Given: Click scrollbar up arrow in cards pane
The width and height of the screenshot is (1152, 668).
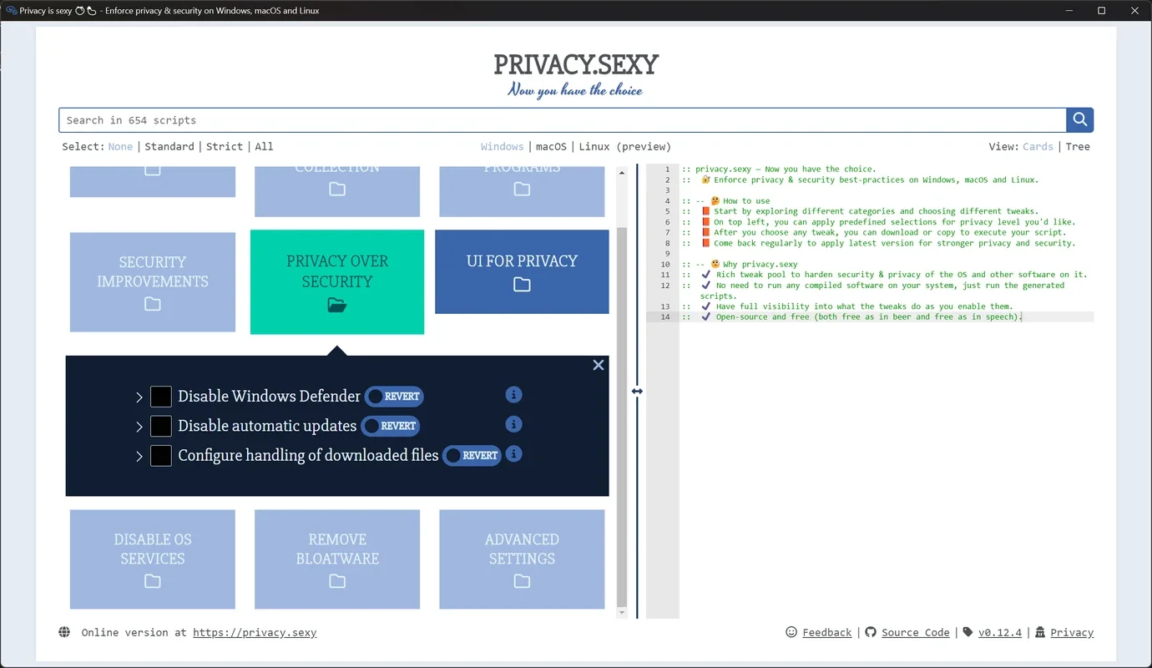Looking at the screenshot, I should pos(621,171).
